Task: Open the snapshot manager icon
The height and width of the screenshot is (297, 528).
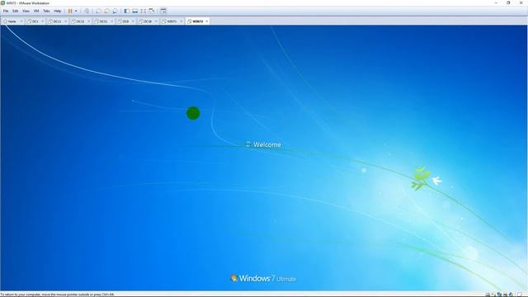Action: click(x=115, y=11)
